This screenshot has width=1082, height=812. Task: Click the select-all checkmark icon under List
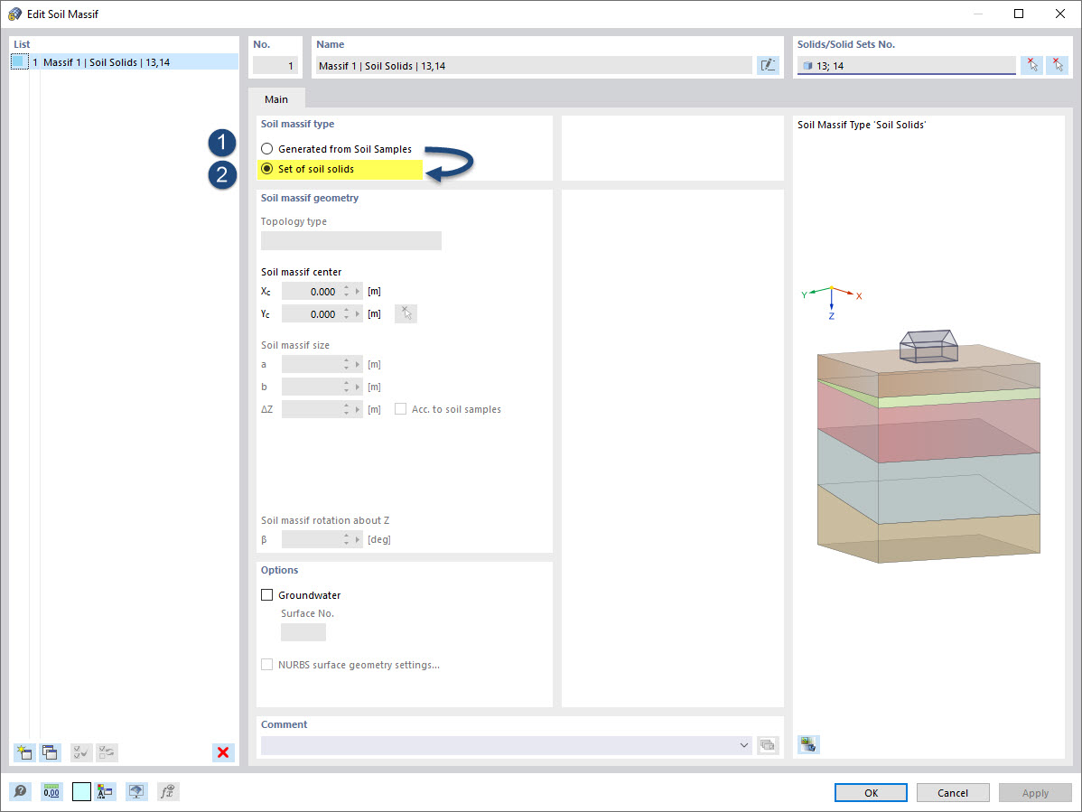coord(80,752)
